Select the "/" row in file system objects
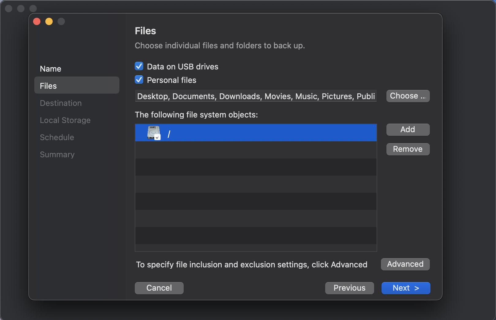 pos(256,133)
